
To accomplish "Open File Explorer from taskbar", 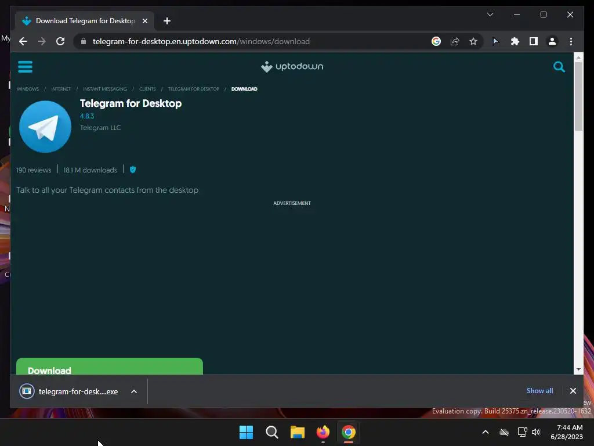I will [x=298, y=432].
